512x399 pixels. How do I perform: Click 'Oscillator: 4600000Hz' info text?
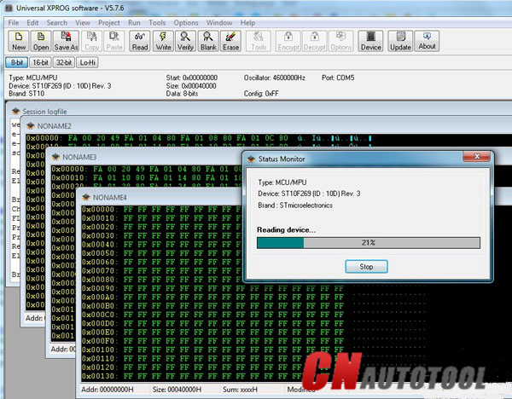coord(274,78)
